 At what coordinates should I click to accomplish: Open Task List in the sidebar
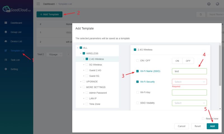tap(15, 60)
